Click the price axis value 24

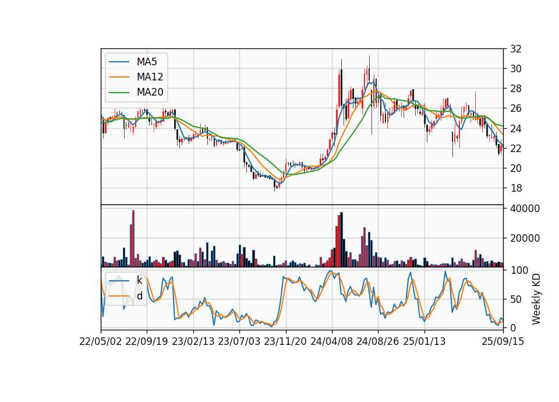pyautogui.click(x=516, y=128)
